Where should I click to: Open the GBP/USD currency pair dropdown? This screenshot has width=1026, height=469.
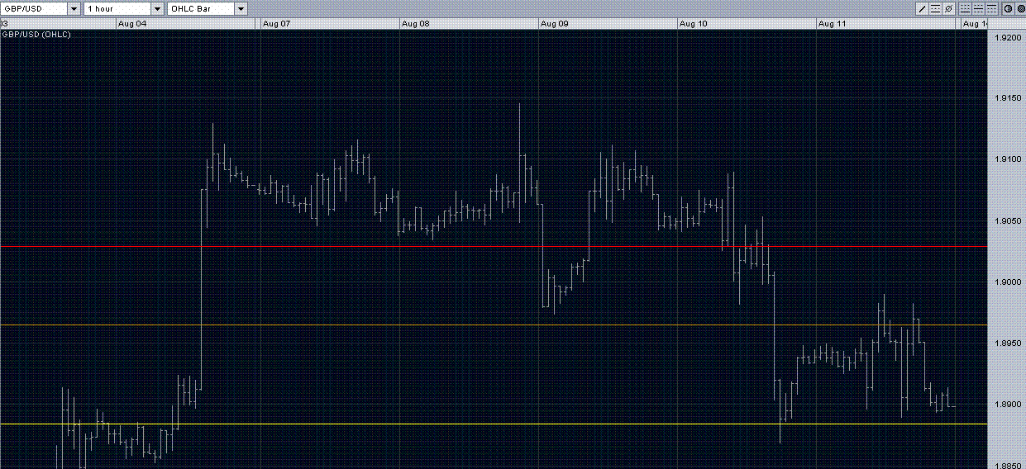(74, 8)
